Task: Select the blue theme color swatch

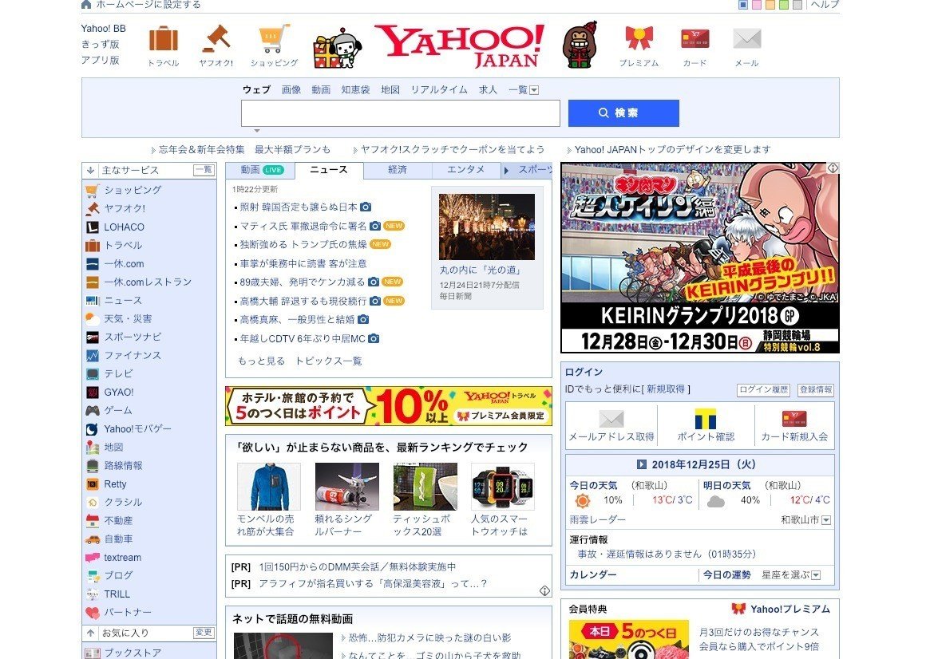Action: (x=743, y=5)
